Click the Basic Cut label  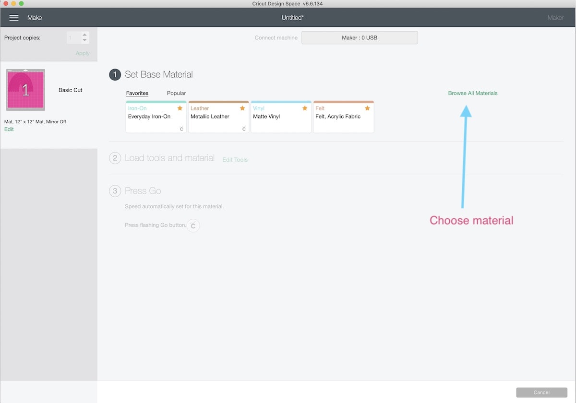pos(71,90)
